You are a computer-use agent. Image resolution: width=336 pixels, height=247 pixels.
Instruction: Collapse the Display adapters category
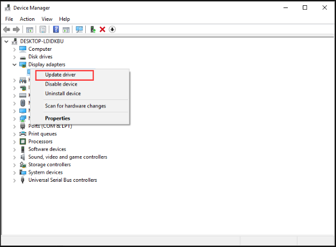14,65
